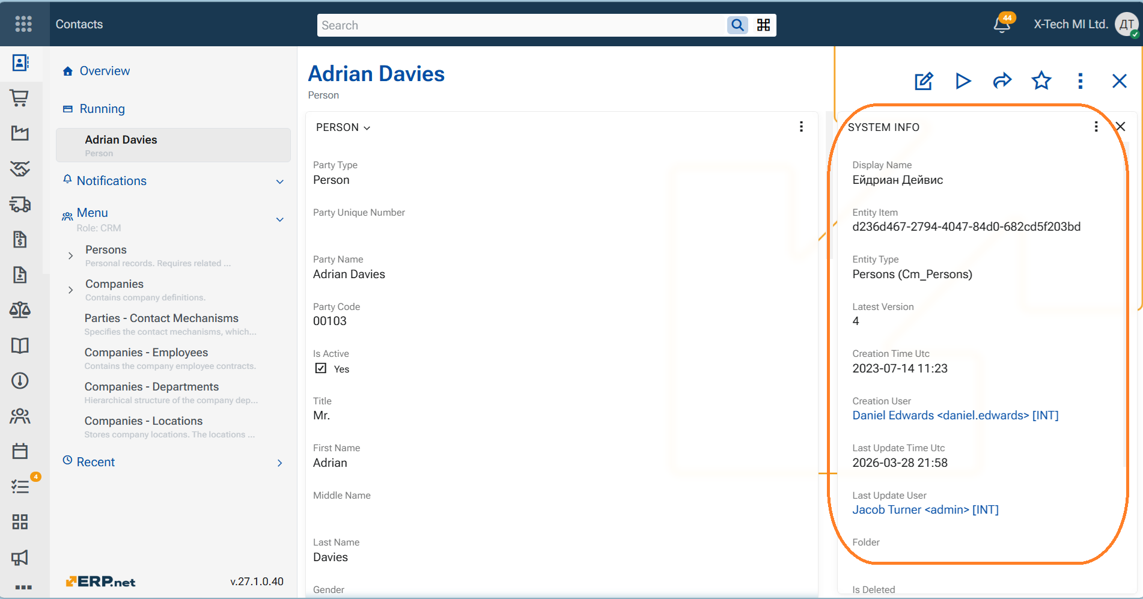Click the Entity Item GUID value
This screenshot has width=1143, height=599.
click(966, 227)
